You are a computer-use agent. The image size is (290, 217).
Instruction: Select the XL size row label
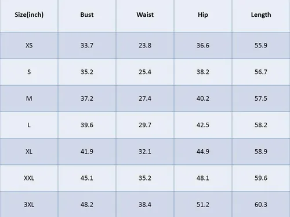click(x=29, y=152)
